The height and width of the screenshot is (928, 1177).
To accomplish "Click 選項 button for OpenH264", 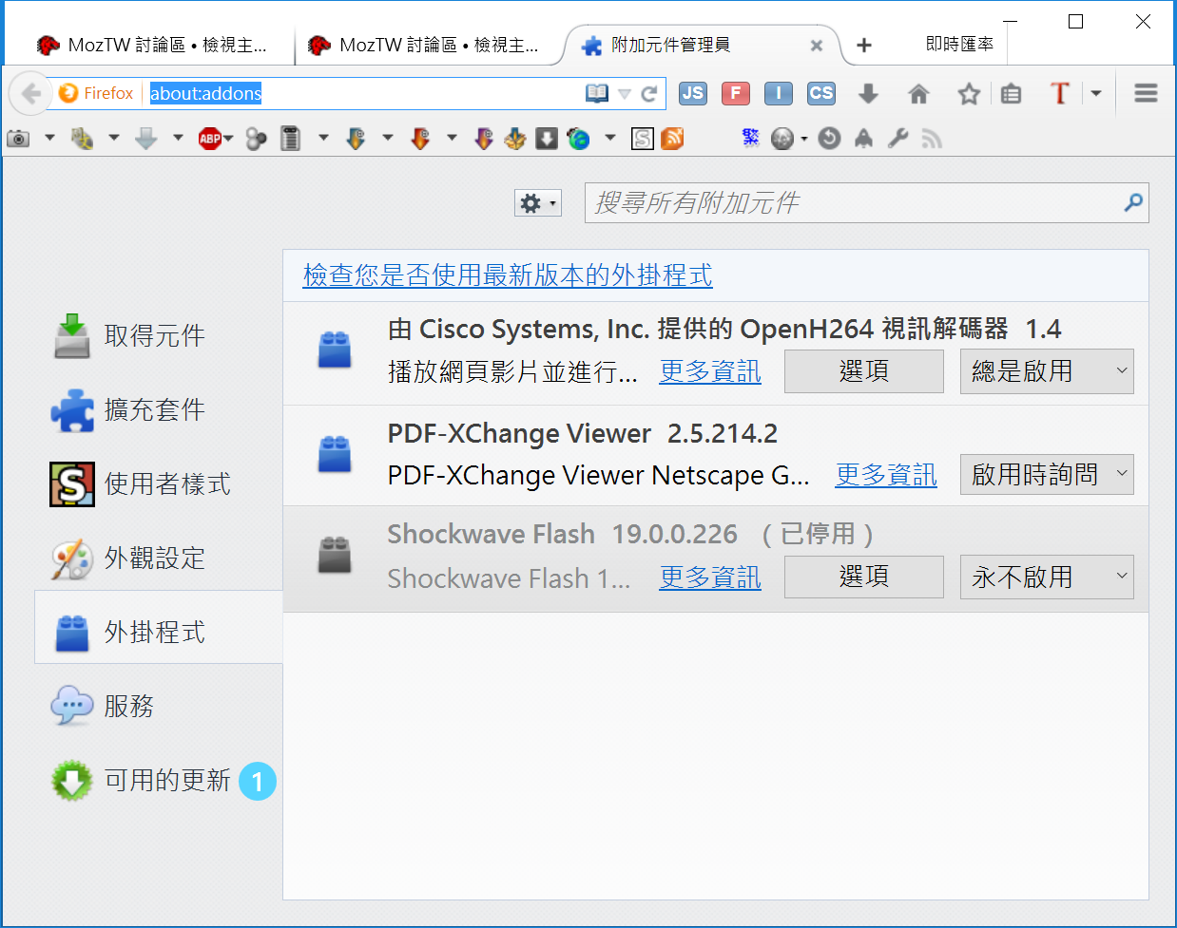I will (x=863, y=370).
